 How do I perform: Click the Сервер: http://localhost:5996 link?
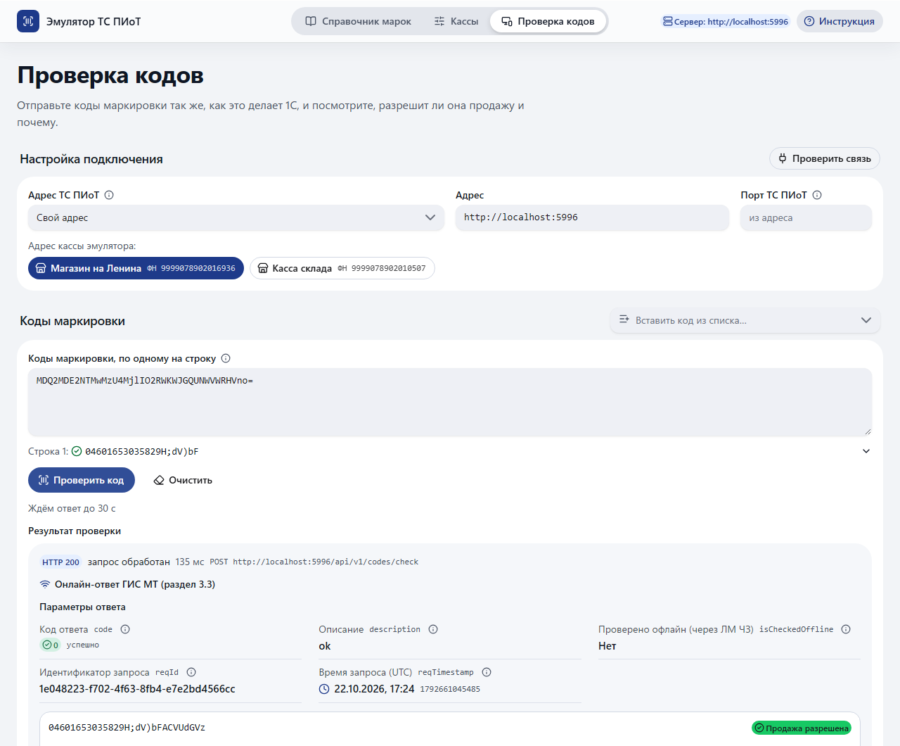coord(726,22)
